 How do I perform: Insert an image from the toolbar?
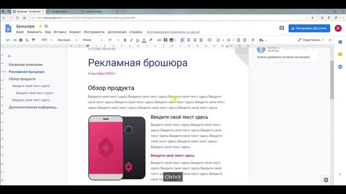point(171,40)
